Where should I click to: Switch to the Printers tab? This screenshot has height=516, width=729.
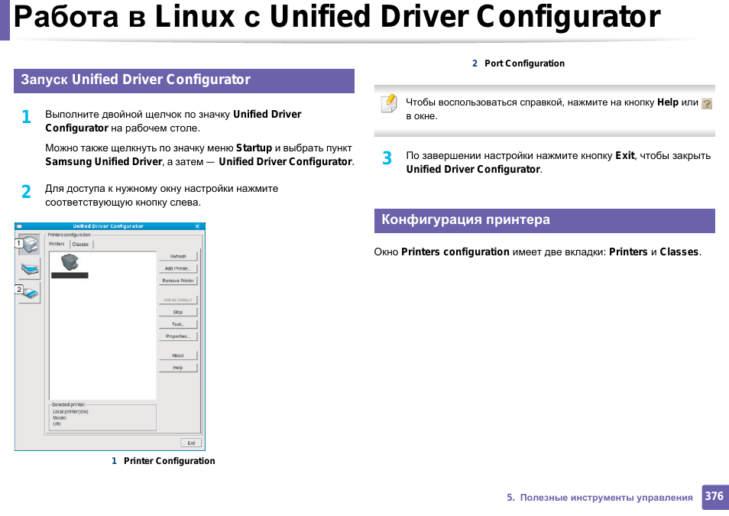(57, 244)
